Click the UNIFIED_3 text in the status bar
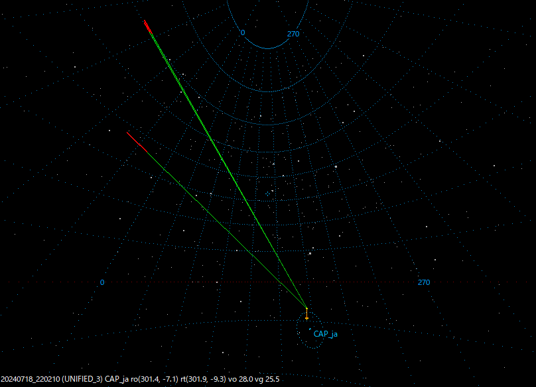 coord(82,380)
